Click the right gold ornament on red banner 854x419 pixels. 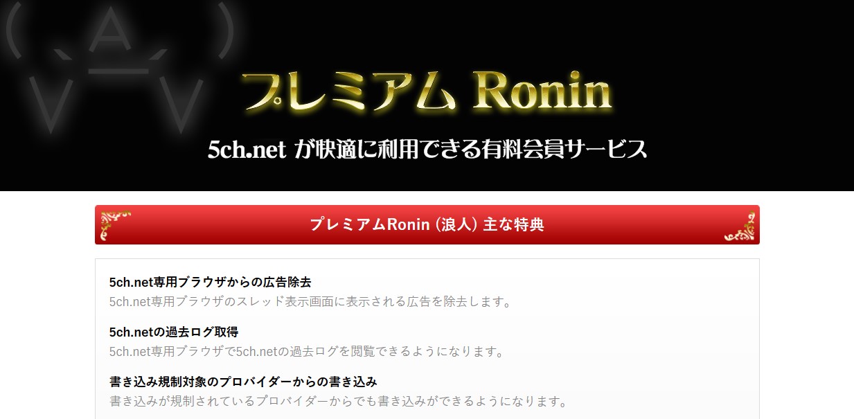[x=740, y=226]
